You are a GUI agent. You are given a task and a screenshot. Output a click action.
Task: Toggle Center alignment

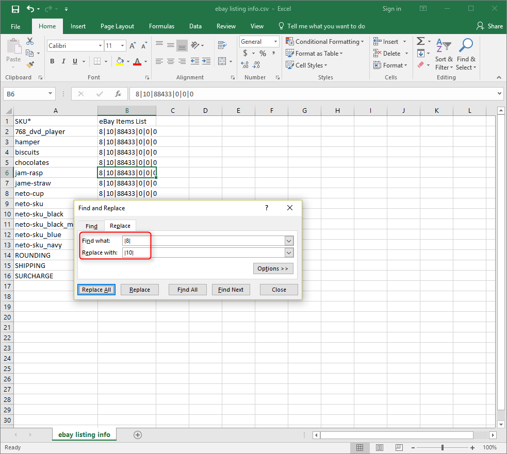point(171,61)
